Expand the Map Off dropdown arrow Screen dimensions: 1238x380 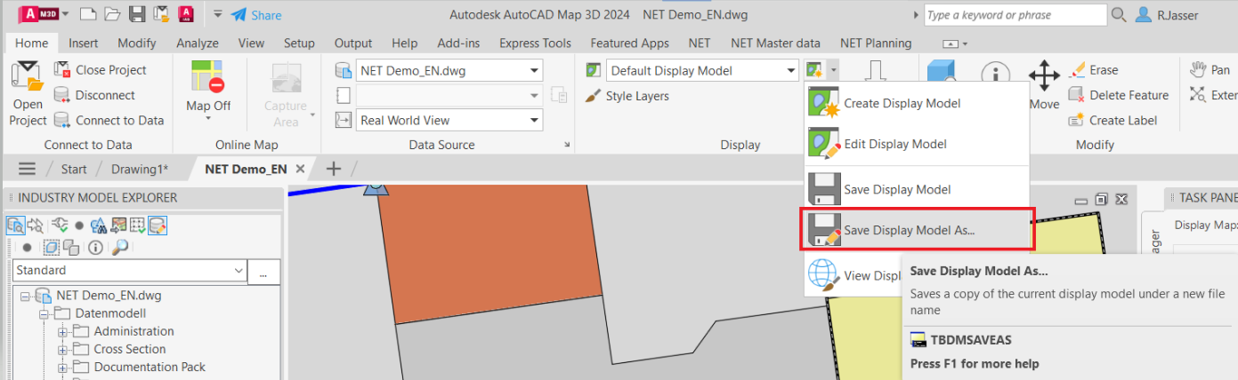click(208, 119)
